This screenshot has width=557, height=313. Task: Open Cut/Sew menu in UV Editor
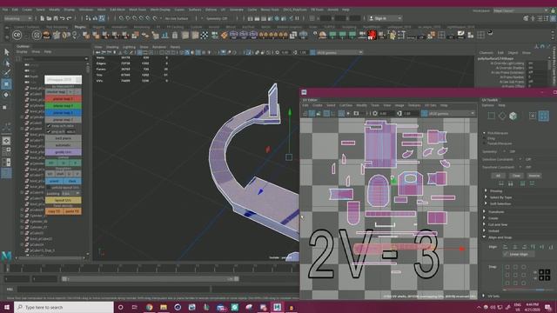[x=346, y=105]
